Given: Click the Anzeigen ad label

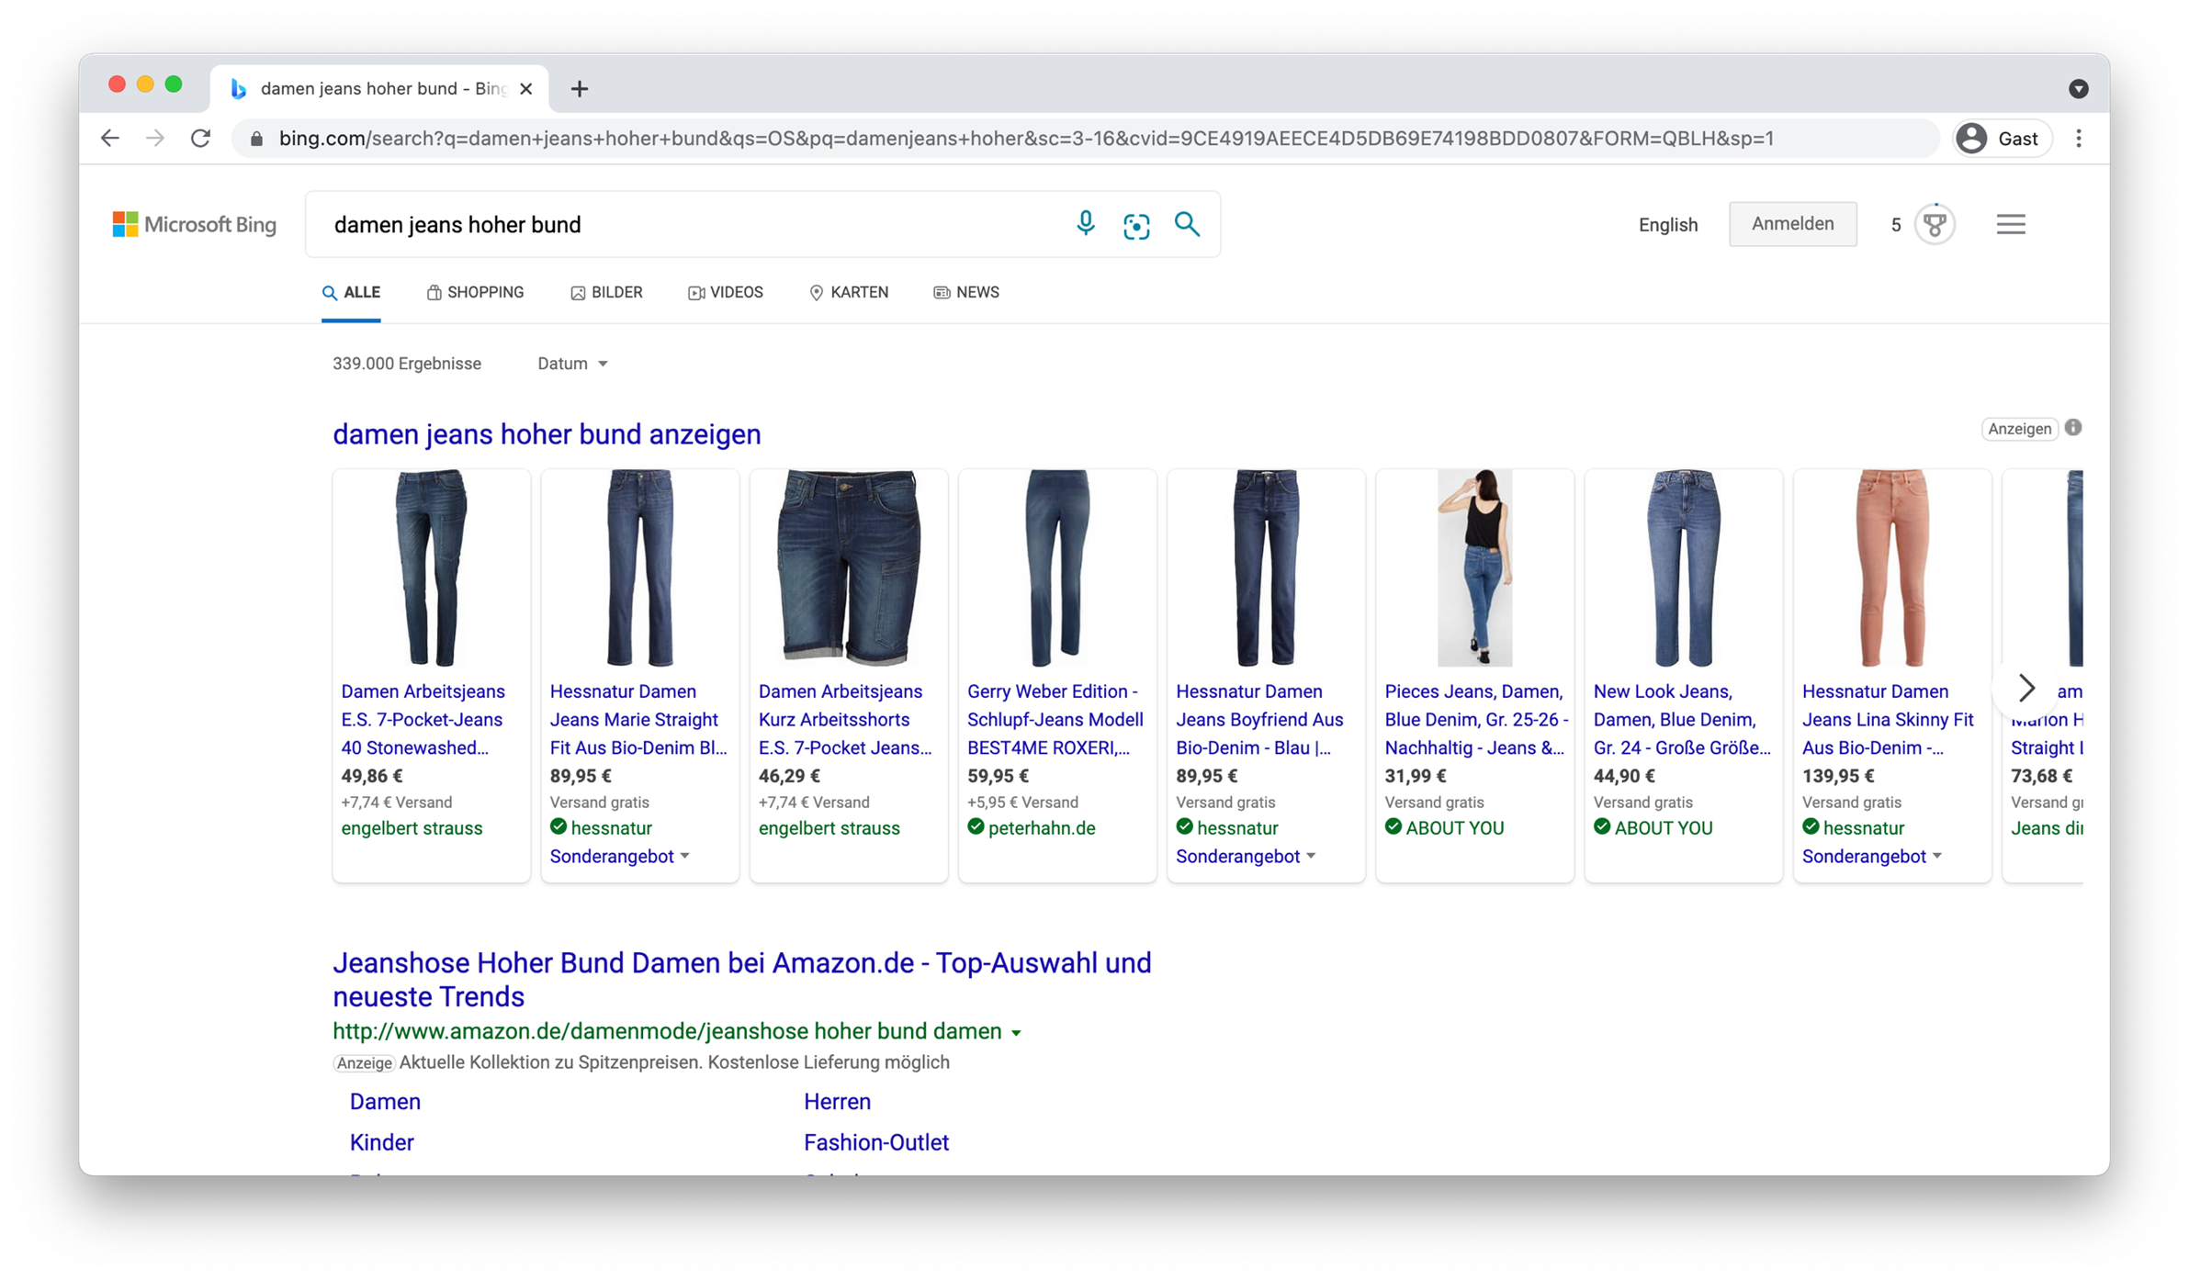Looking at the screenshot, I should click(2019, 429).
